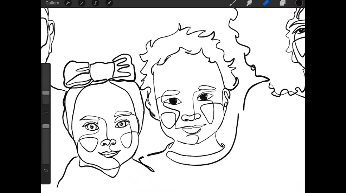Viewport: 346px width, 193px height.
Task: Open the Actions wrench menu
Action: pyautogui.click(x=68, y=3)
